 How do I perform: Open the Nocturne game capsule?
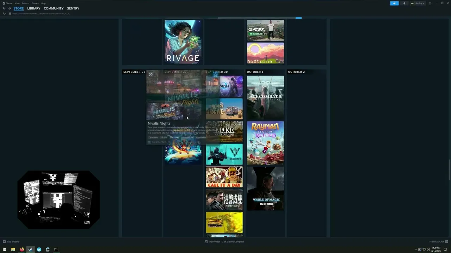pos(265,53)
